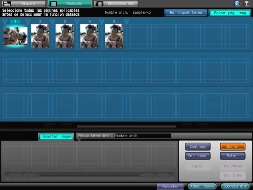Select page 3 thumbnail
This screenshot has width=253, height=190.
click(x=65, y=36)
